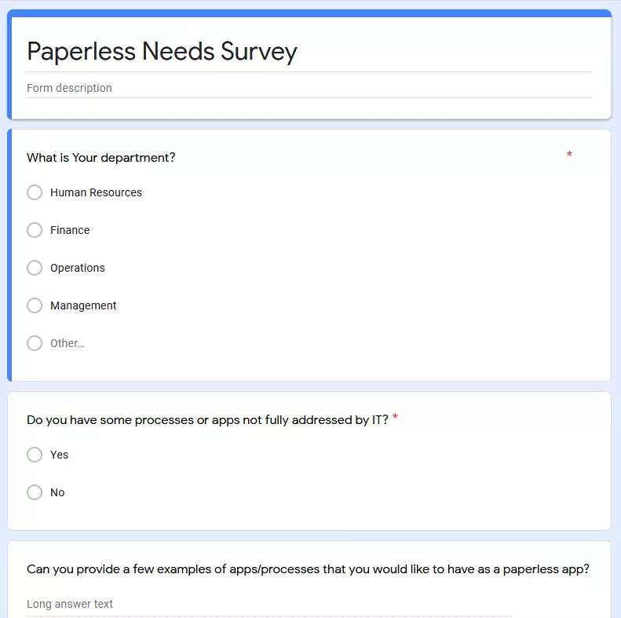Pick the Operations radio circle
This screenshot has width=621, height=618.
point(35,268)
